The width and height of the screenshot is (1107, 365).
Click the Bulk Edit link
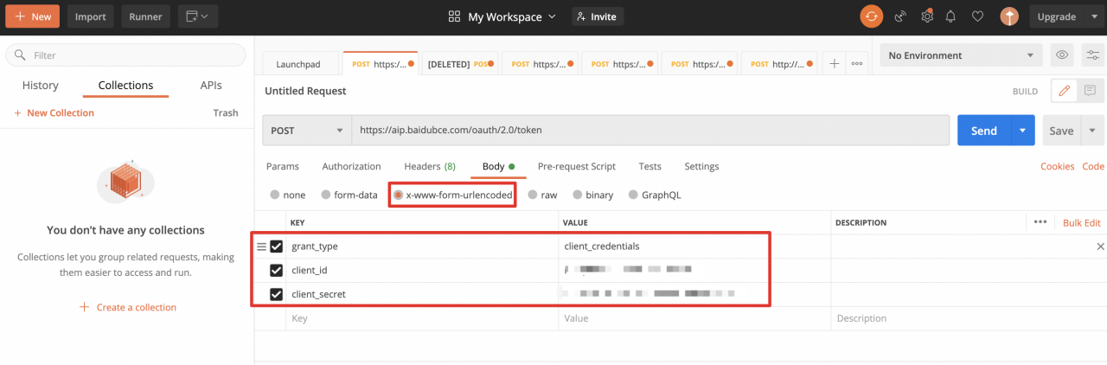click(x=1081, y=222)
